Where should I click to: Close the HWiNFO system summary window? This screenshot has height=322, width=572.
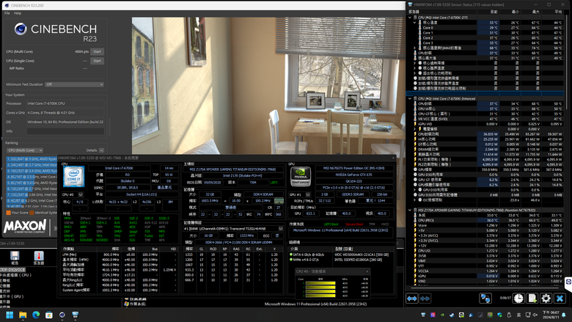tap(393, 158)
